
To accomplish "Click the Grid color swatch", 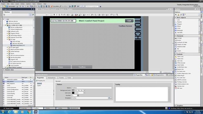I will point(73,93).
